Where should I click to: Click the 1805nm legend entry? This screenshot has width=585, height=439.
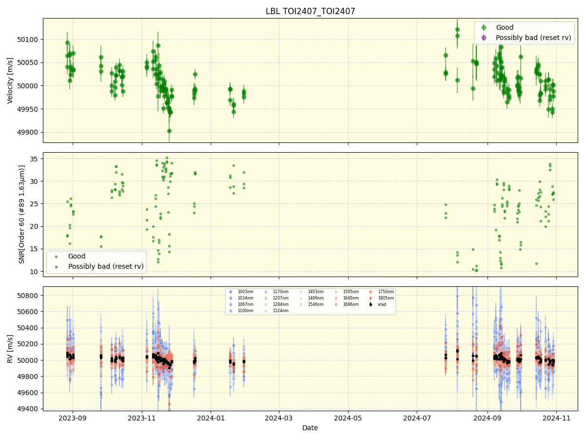click(x=382, y=298)
